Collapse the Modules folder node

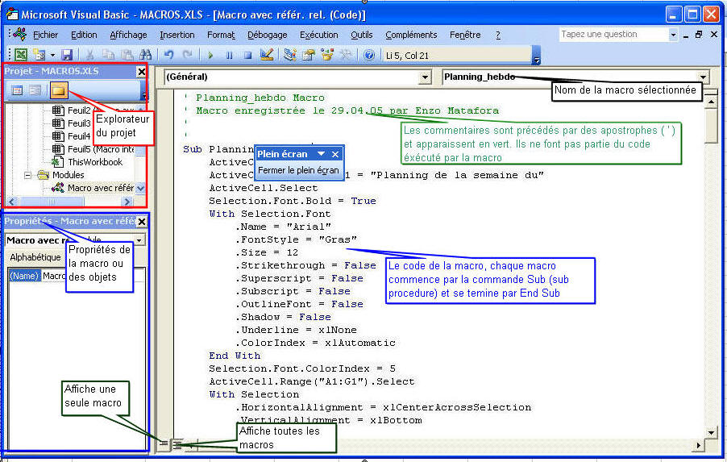coord(28,175)
